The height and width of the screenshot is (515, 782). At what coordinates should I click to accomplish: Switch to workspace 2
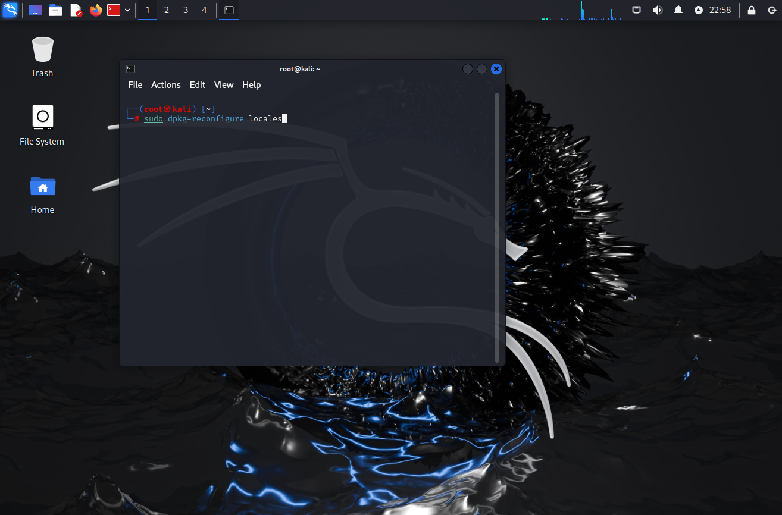click(x=167, y=10)
